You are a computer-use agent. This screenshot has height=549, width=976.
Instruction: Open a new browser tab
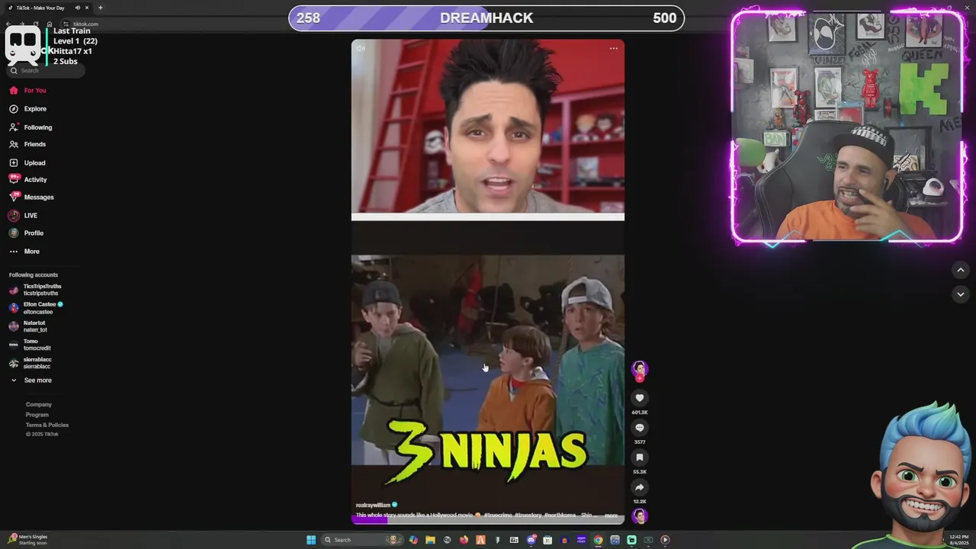[x=101, y=8]
